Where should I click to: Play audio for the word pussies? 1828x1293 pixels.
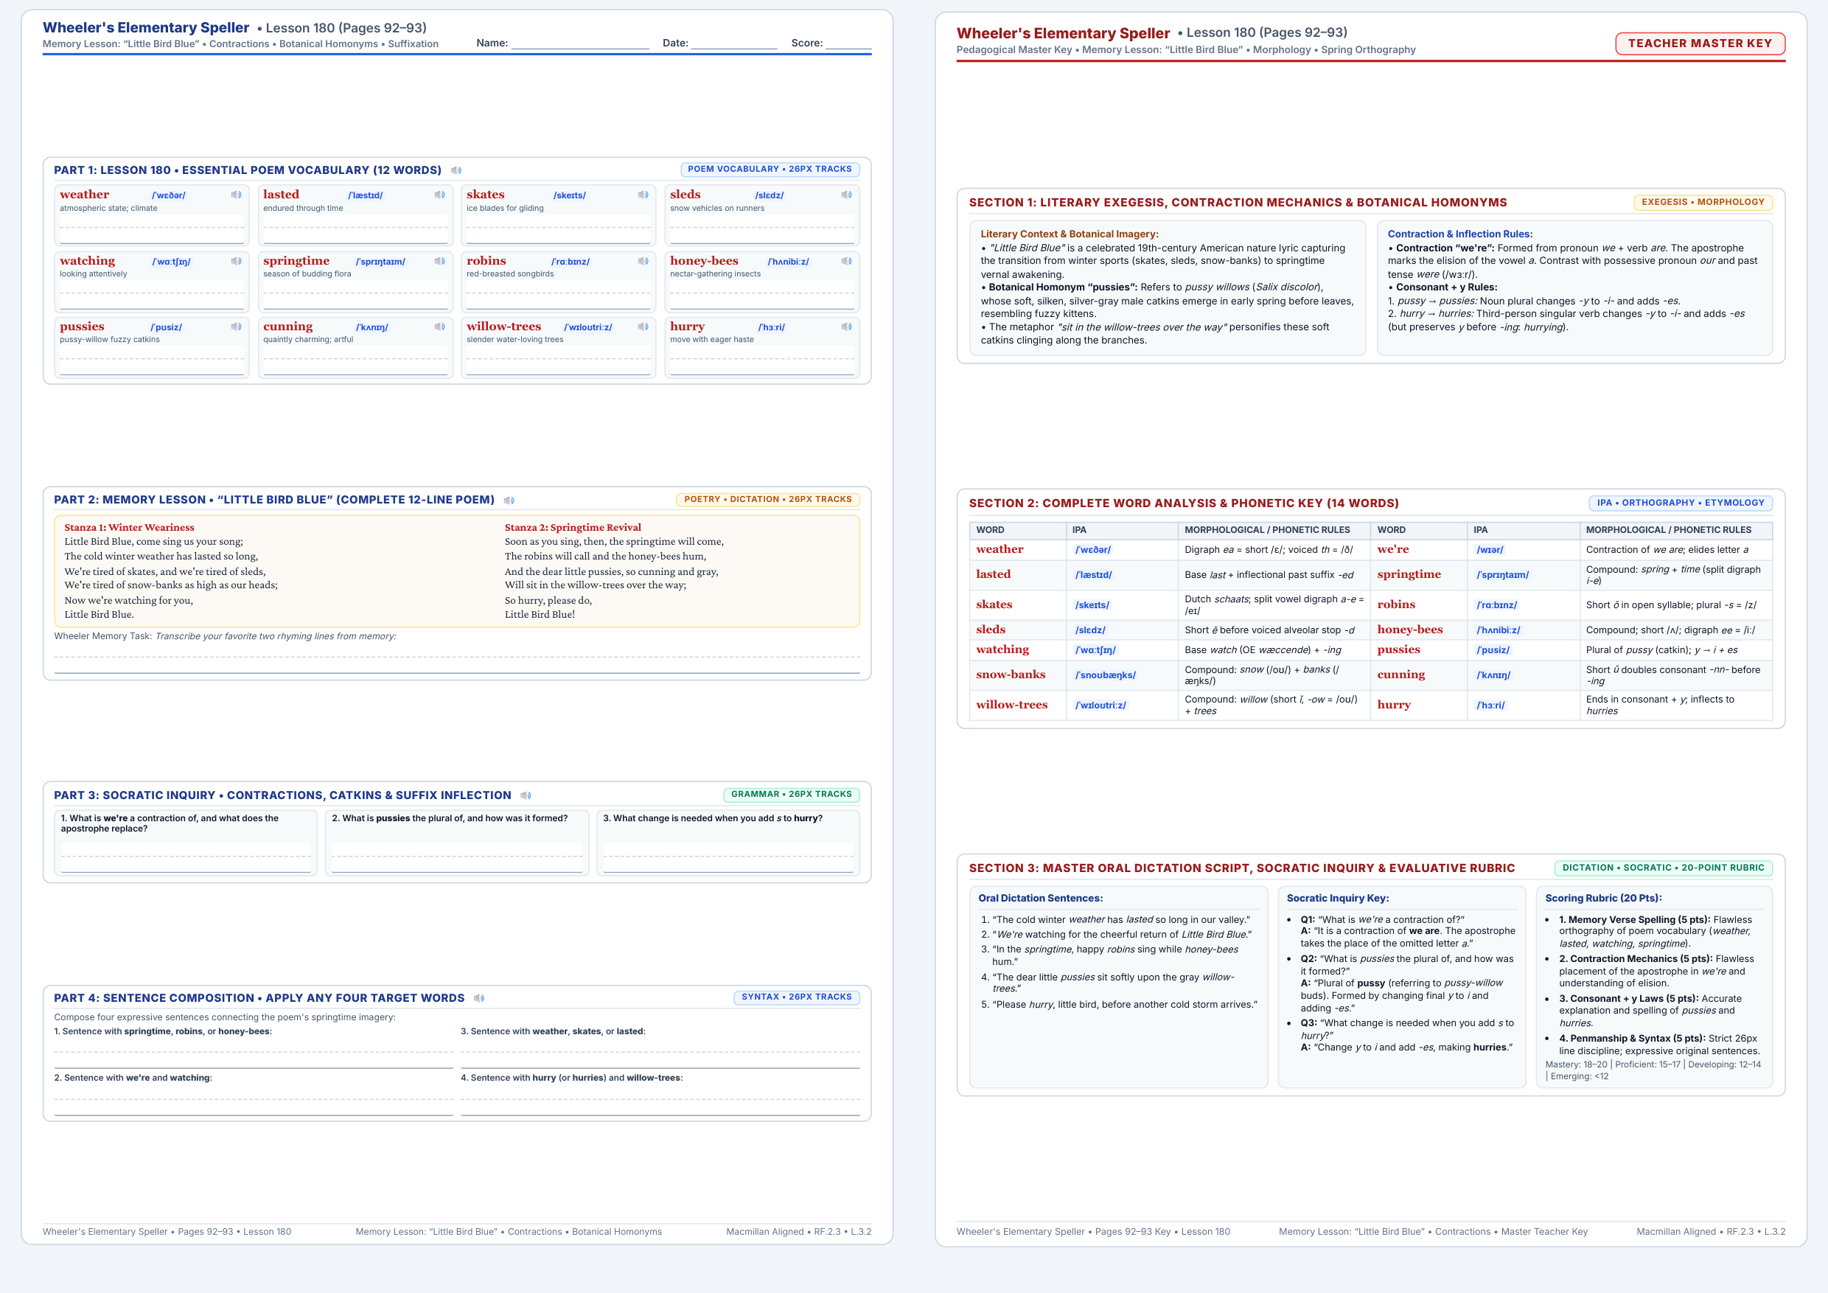237,327
